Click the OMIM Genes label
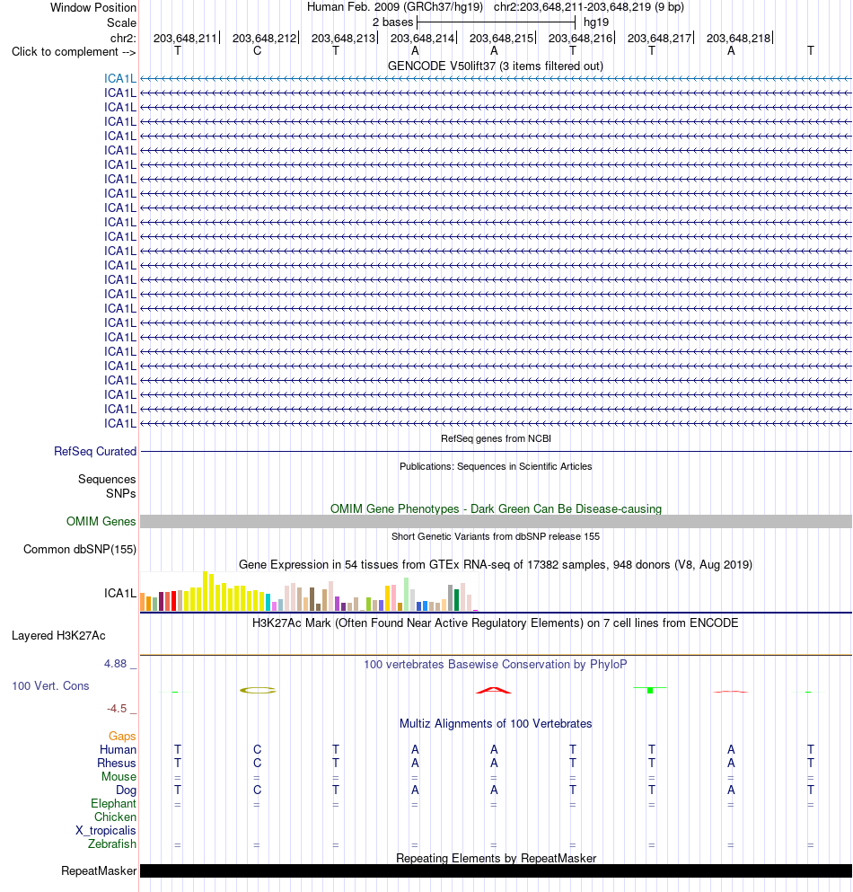Image resolution: width=853 pixels, height=892 pixels. 101,521
